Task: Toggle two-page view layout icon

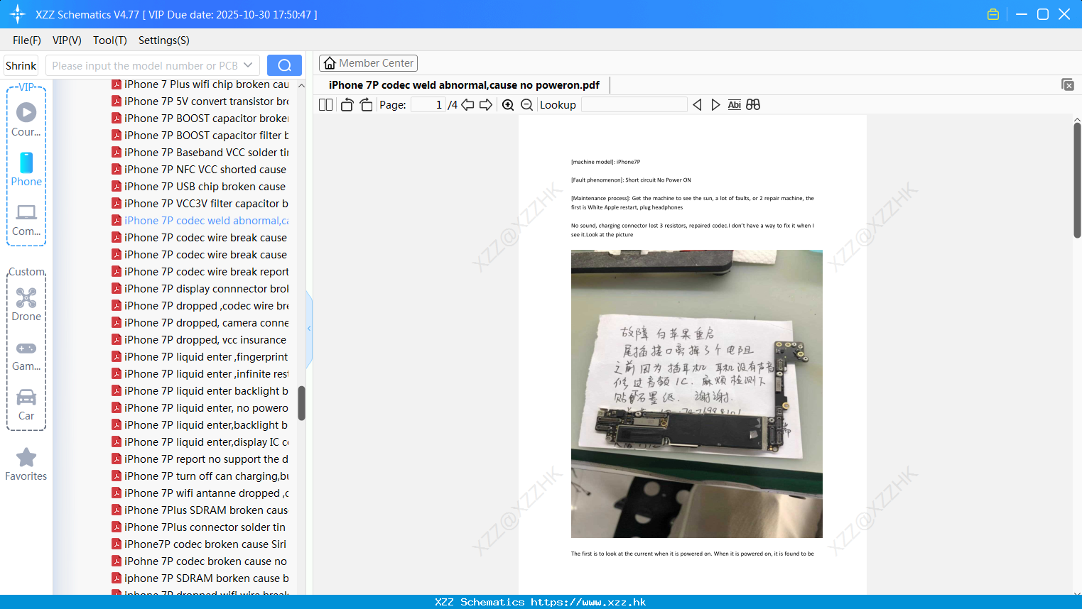Action: [x=325, y=105]
